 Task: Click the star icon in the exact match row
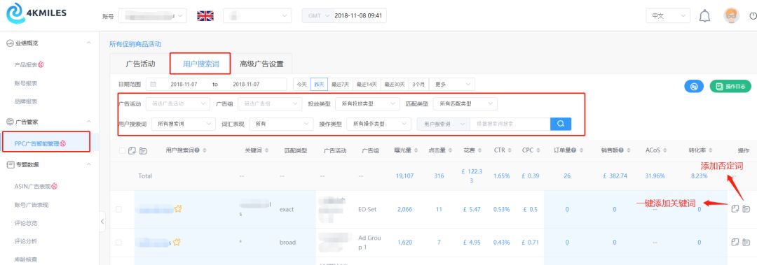click(x=177, y=208)
